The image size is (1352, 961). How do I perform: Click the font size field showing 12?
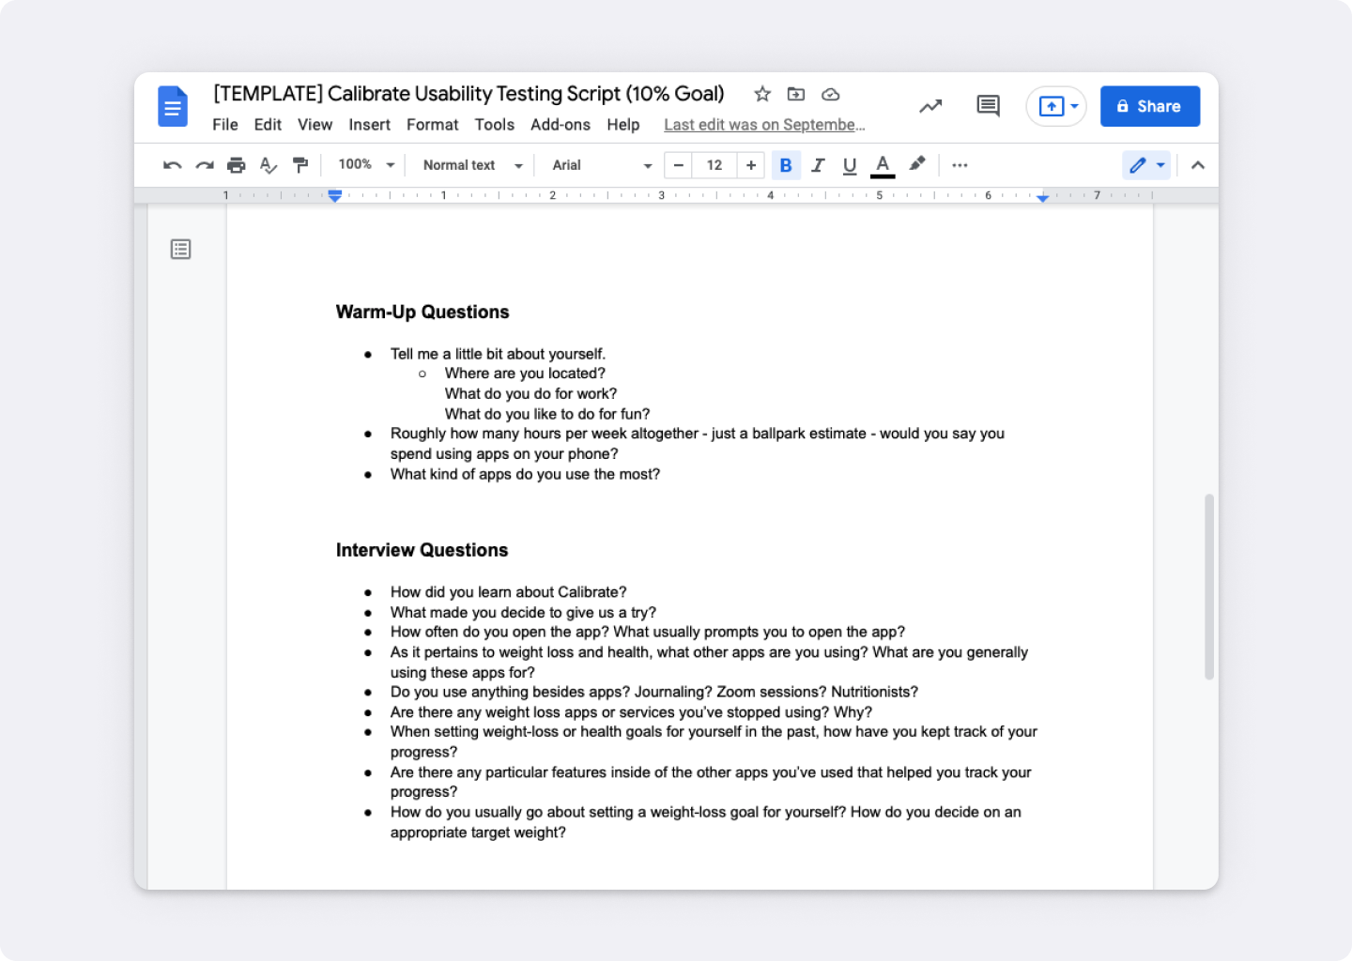tap(714, 165)
